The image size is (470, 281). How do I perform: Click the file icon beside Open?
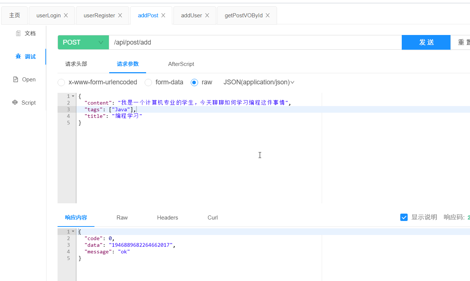point(15,80)
